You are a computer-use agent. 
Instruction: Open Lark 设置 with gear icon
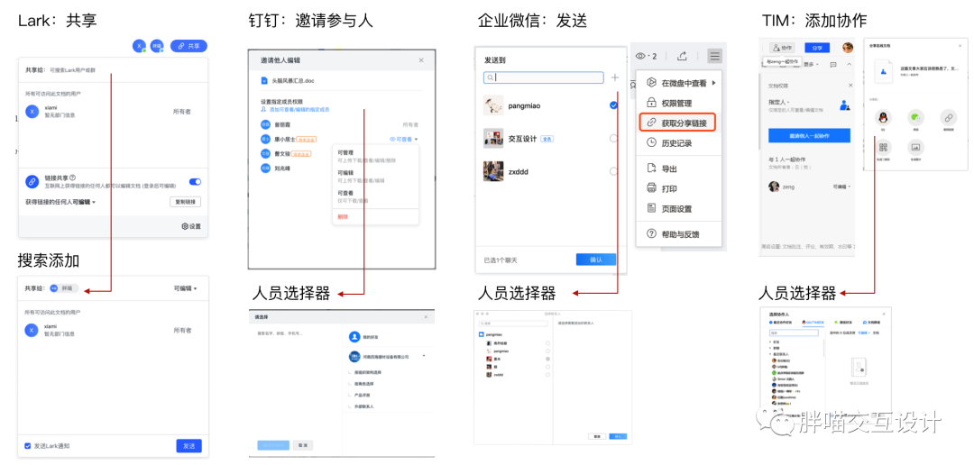191,226
